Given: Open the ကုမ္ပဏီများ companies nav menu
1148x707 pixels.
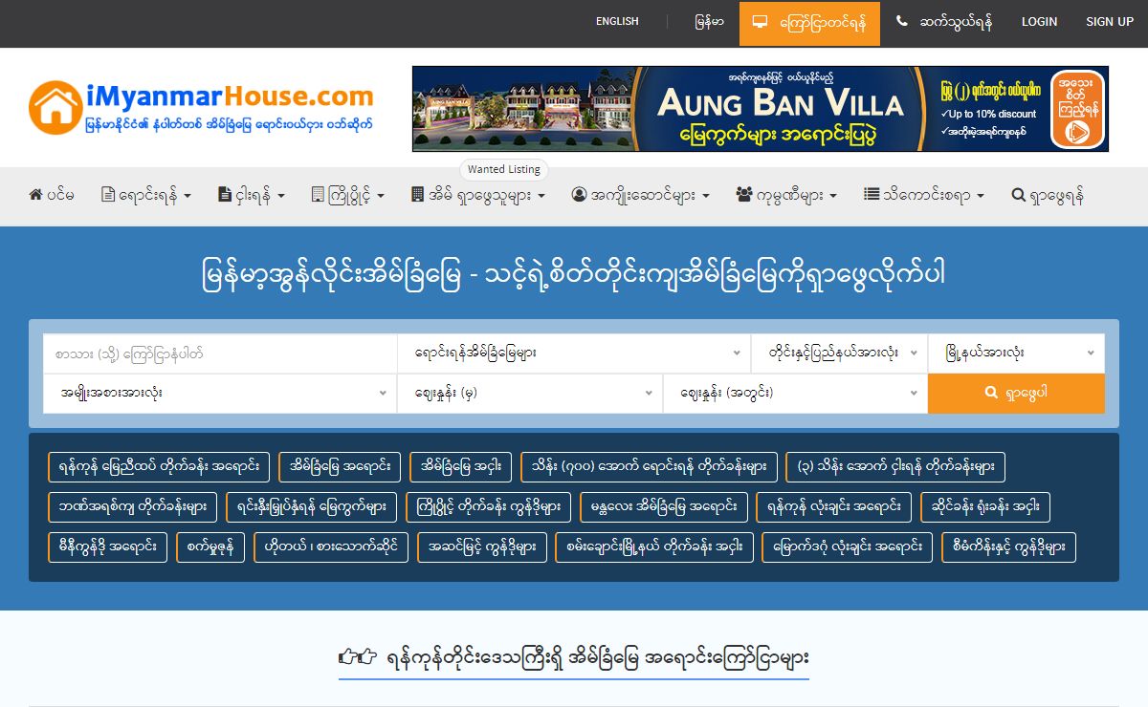Looking at the screenshot, I should 786,195.
